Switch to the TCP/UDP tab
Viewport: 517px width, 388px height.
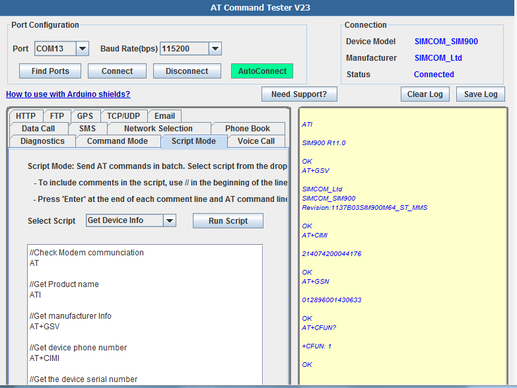pos(123,116)
